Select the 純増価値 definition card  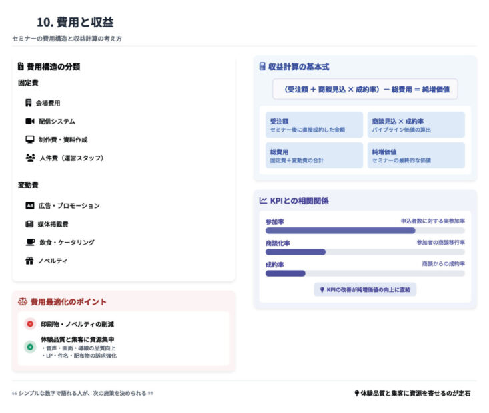[416, 156]
